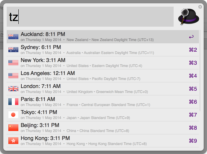
Task: Click the US flag beside Los Angeles
Action: (x=13, y=76)
